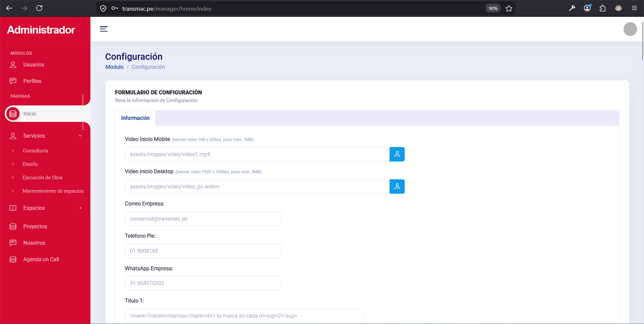Click the Video Inicio Desktop path field
644x324 pixels.
click(x=257, y=187)
